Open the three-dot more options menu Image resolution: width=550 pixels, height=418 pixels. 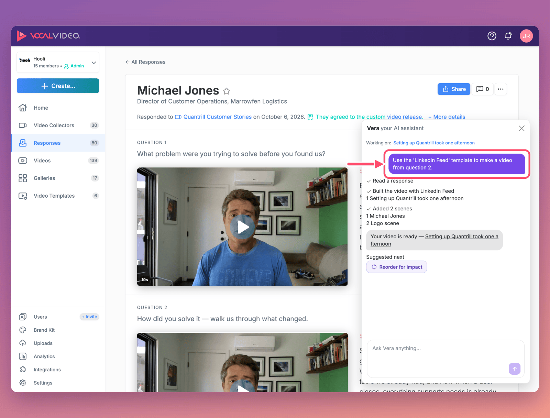coord(501,89)
